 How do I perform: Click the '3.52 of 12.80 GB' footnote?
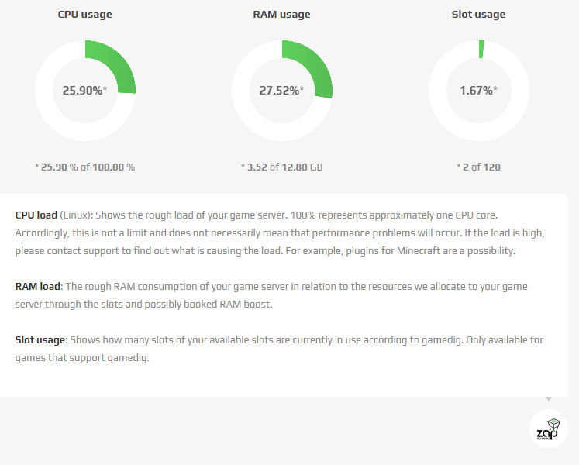click(281, 167)
